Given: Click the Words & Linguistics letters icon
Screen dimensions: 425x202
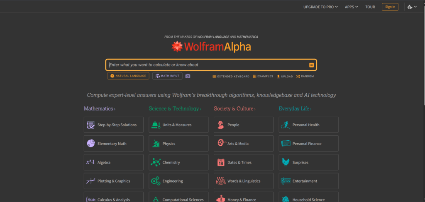Looking at the screenshot, I should click(221, 181).
